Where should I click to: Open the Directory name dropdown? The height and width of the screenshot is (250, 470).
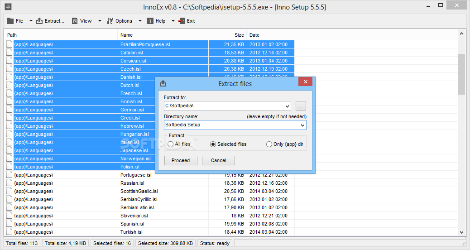tap(303, 125)
